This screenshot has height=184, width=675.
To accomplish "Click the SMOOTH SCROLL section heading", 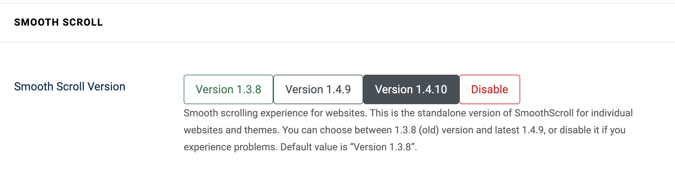I will coord(58,22).
